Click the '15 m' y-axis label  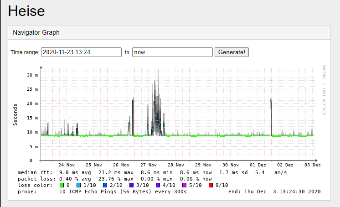[x=32, y=118]
